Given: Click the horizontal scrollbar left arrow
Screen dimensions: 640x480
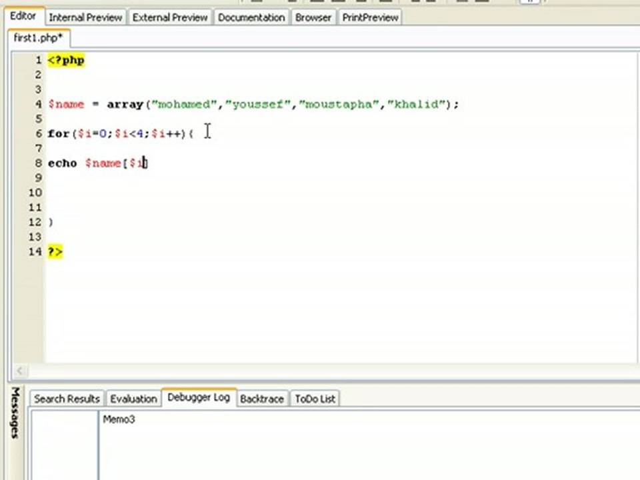Looking at the screenshot, I should (19, 371).
